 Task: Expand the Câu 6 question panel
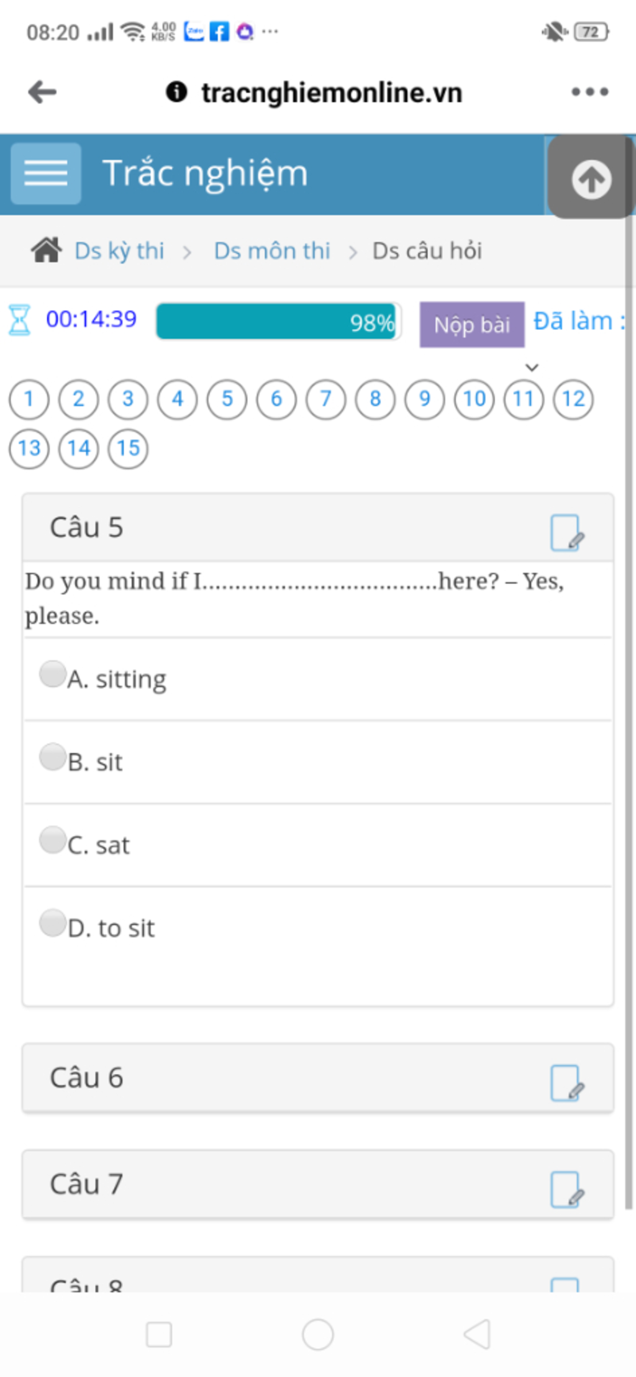317,1078
